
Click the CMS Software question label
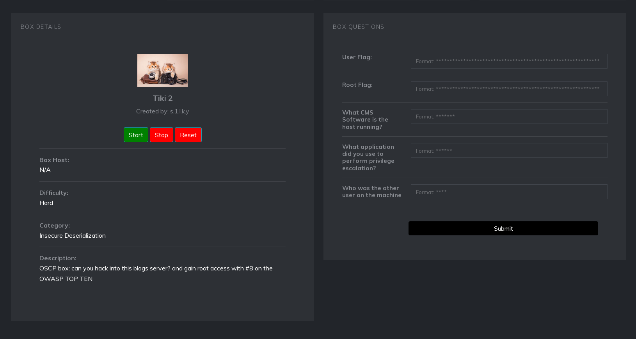coord(365,120)
